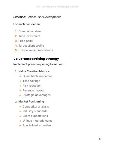Viewport: 114px width, 147px height.
Task: Click the Core deliverables list item
Action: (30, 31)
